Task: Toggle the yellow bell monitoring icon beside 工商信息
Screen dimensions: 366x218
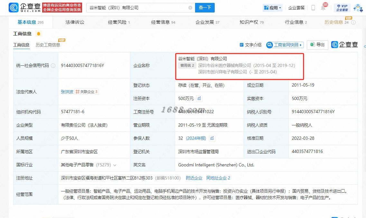Action: [x=39, y=34]
